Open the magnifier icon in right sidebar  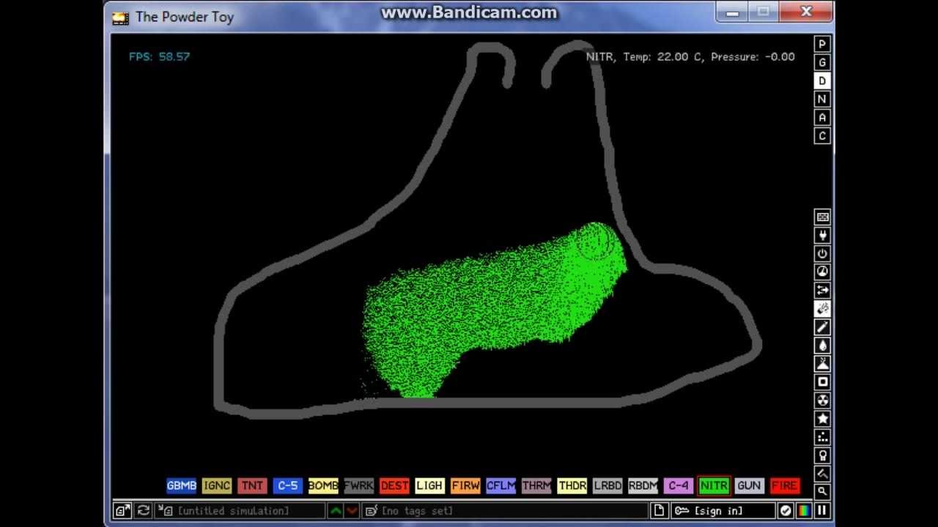click(822, 492)
